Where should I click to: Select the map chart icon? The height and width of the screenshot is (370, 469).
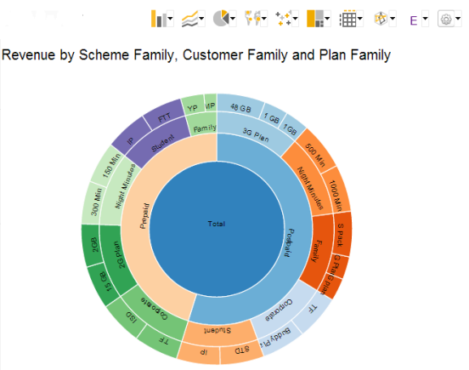pos(252,18)
